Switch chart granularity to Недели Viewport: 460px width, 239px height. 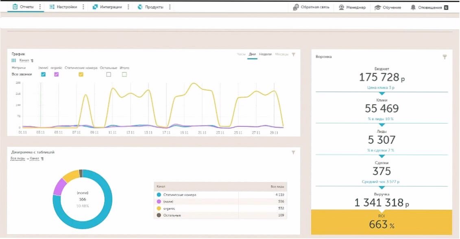click(265, 54)
